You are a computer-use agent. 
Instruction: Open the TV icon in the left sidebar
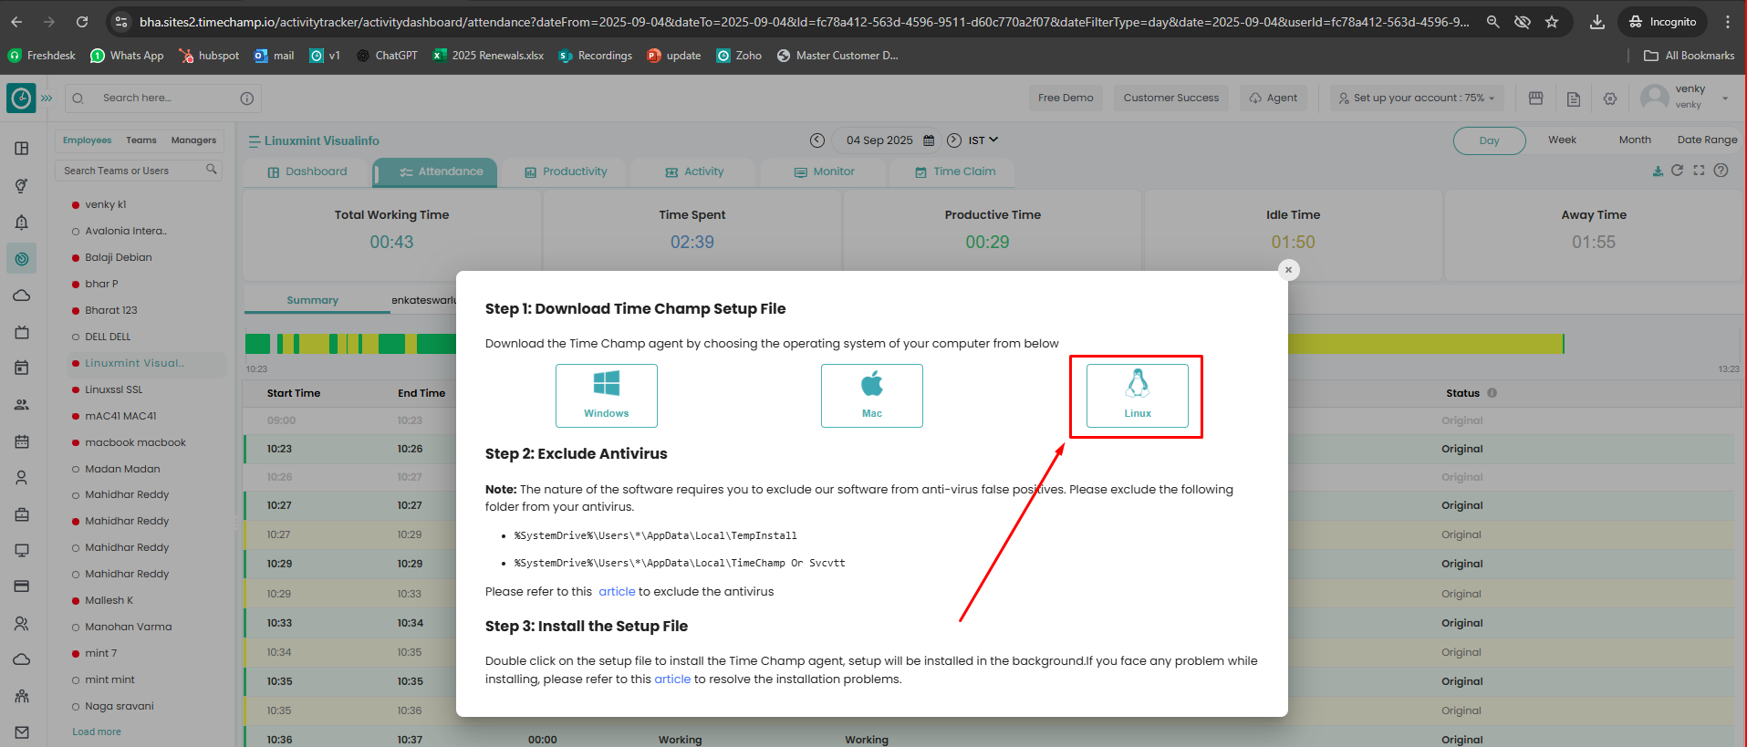tap(22, 332)
